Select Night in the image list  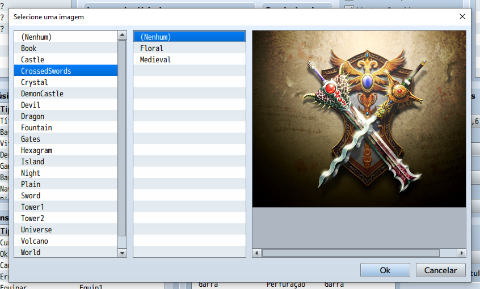click(x=66, y=173)
